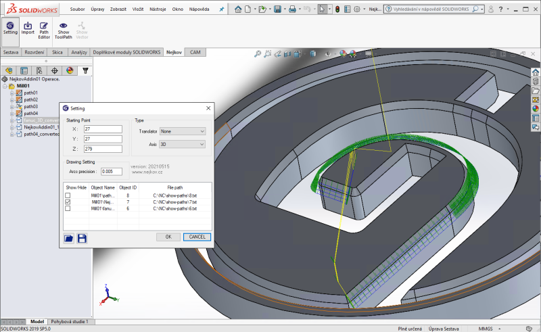Open the Axis 3D dropdown

183,144
